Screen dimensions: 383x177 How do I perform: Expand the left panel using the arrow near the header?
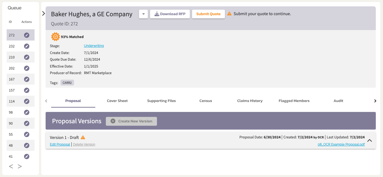43,13
